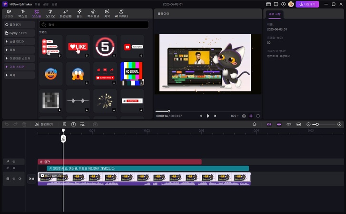Expand the 이모티콘 스티커 category

pyautogui.click(x=20, y=58)
